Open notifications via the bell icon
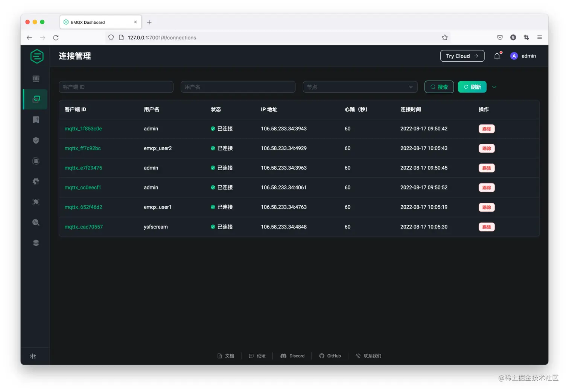The image size is (569, 392). 497,56
